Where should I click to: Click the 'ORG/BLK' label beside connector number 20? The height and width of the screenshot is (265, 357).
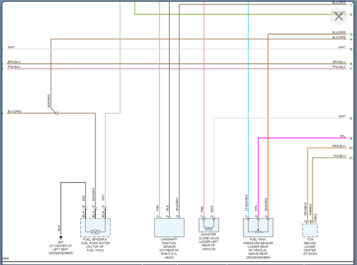(339, 146)
